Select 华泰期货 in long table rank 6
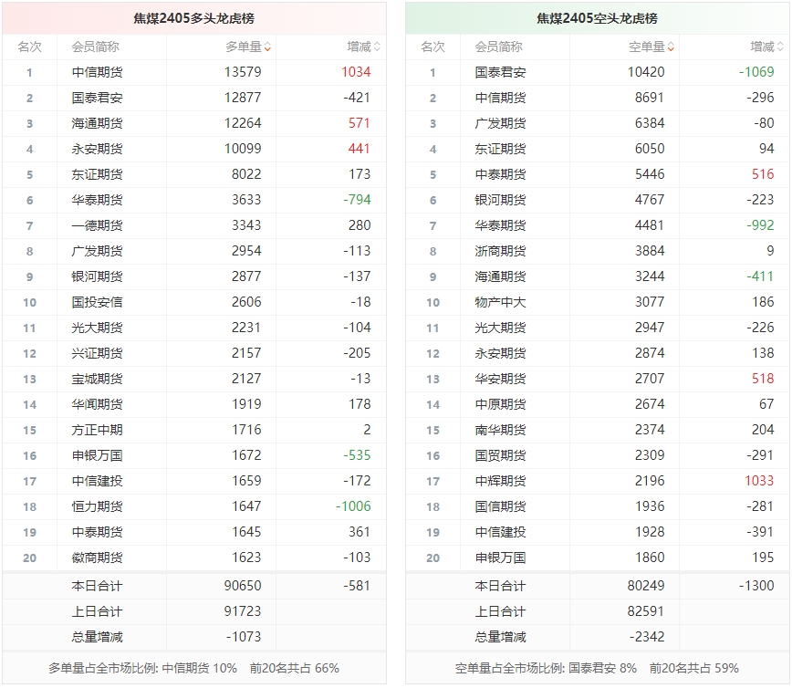The width and height of the screenshot is (792, 688). tap(97, 200)
